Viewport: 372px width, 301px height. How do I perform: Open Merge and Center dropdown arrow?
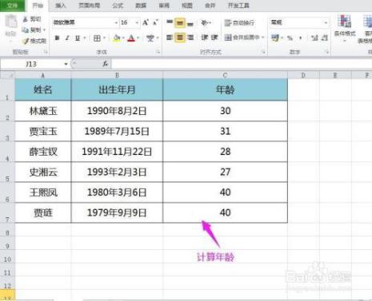pyautogui.click(x=263, y=38)
